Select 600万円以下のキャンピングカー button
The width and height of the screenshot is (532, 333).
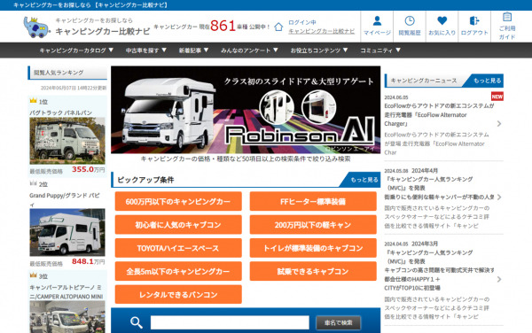coord(178,202)
